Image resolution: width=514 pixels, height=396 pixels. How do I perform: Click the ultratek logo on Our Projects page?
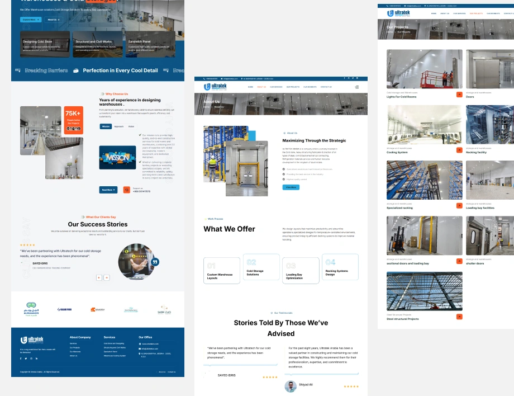pos(398,13)
